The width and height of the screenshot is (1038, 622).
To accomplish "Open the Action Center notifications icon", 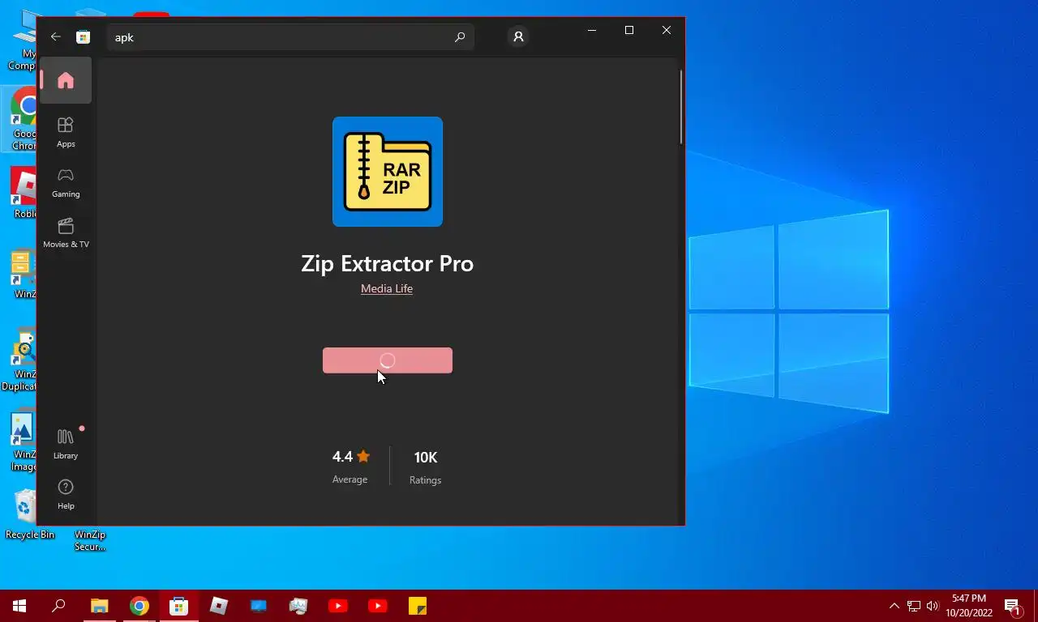I will [x=1014, y=606].
